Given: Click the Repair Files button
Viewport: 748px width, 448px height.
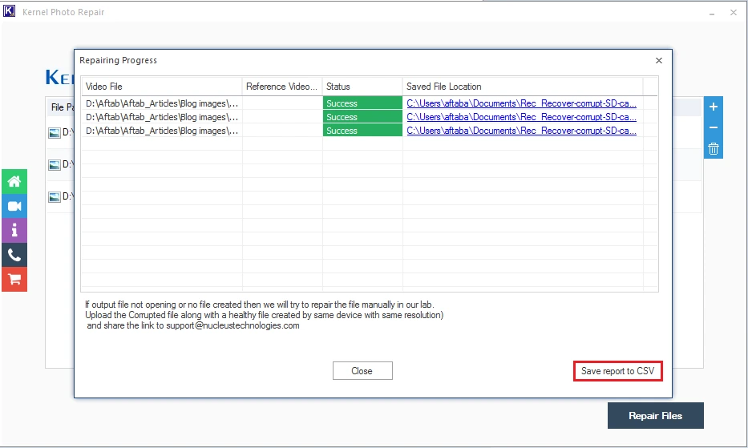Looking at the screenshot, I should pyautogui.click(x=655, y=416).
